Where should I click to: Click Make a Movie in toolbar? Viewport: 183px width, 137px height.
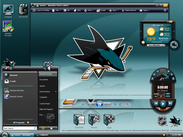click(x=129, y=10)
